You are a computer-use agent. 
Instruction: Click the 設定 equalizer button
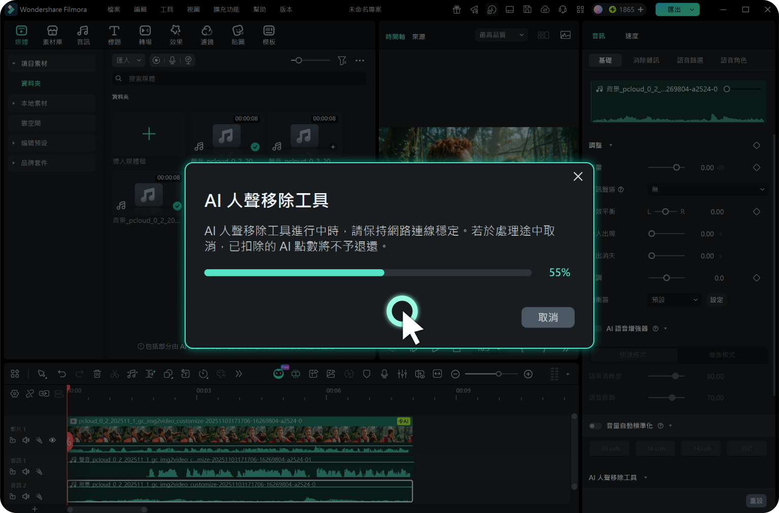coord(717,300)
